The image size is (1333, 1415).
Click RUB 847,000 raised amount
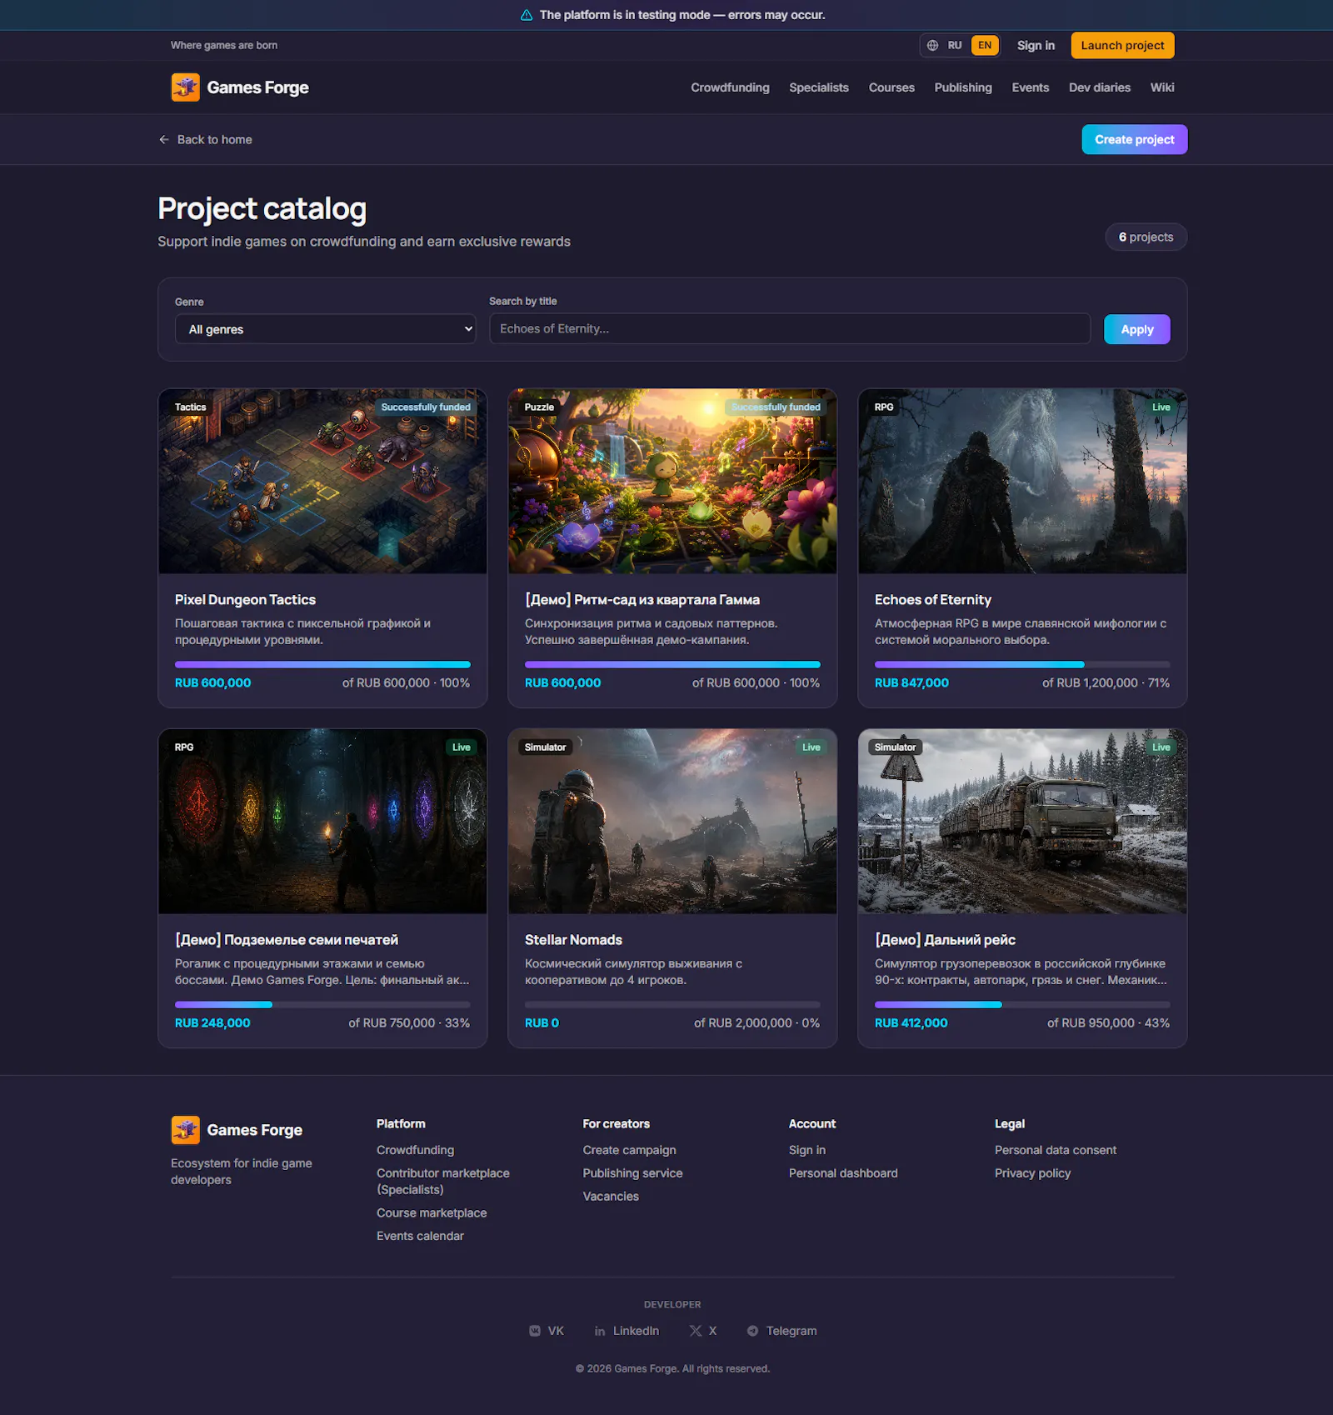911,682
